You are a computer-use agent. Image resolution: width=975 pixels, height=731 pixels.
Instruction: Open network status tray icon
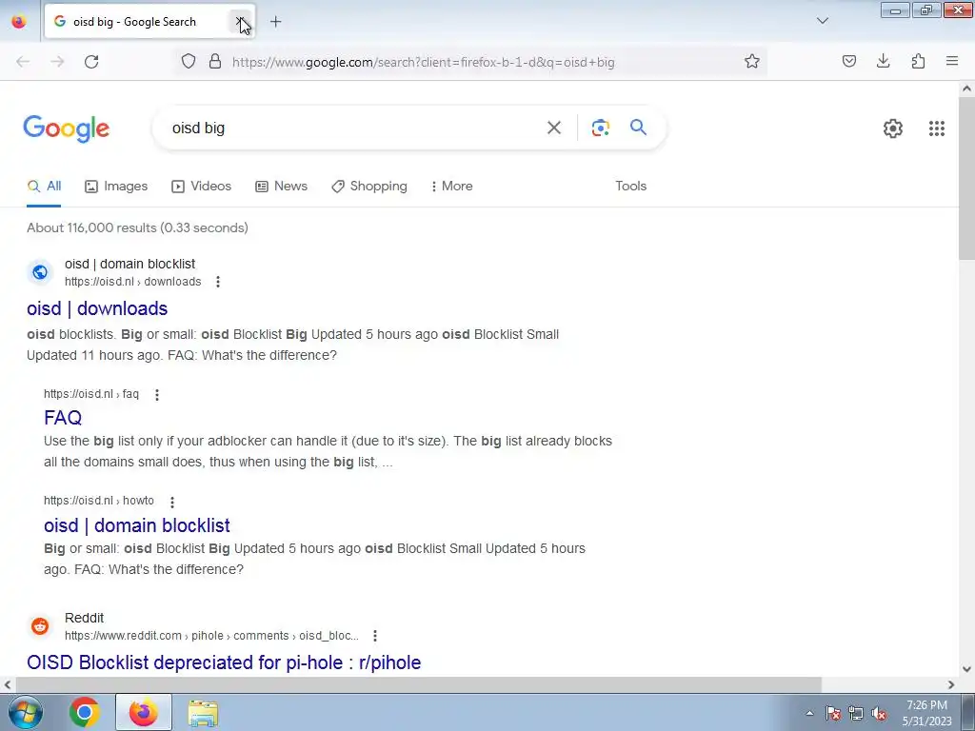pos(856,714)
